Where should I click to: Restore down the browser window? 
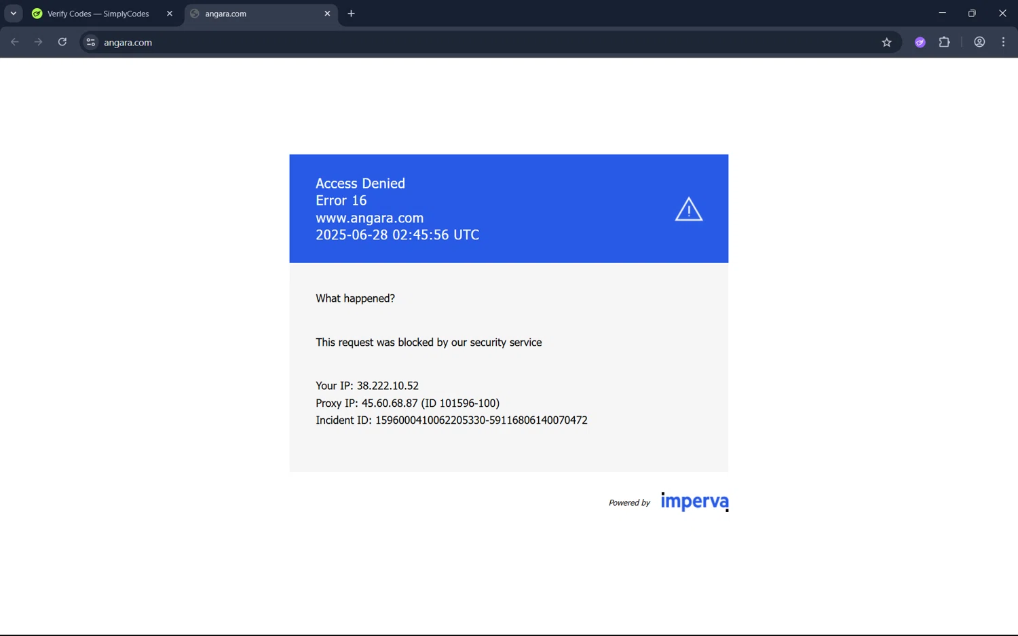pos(972,14)
